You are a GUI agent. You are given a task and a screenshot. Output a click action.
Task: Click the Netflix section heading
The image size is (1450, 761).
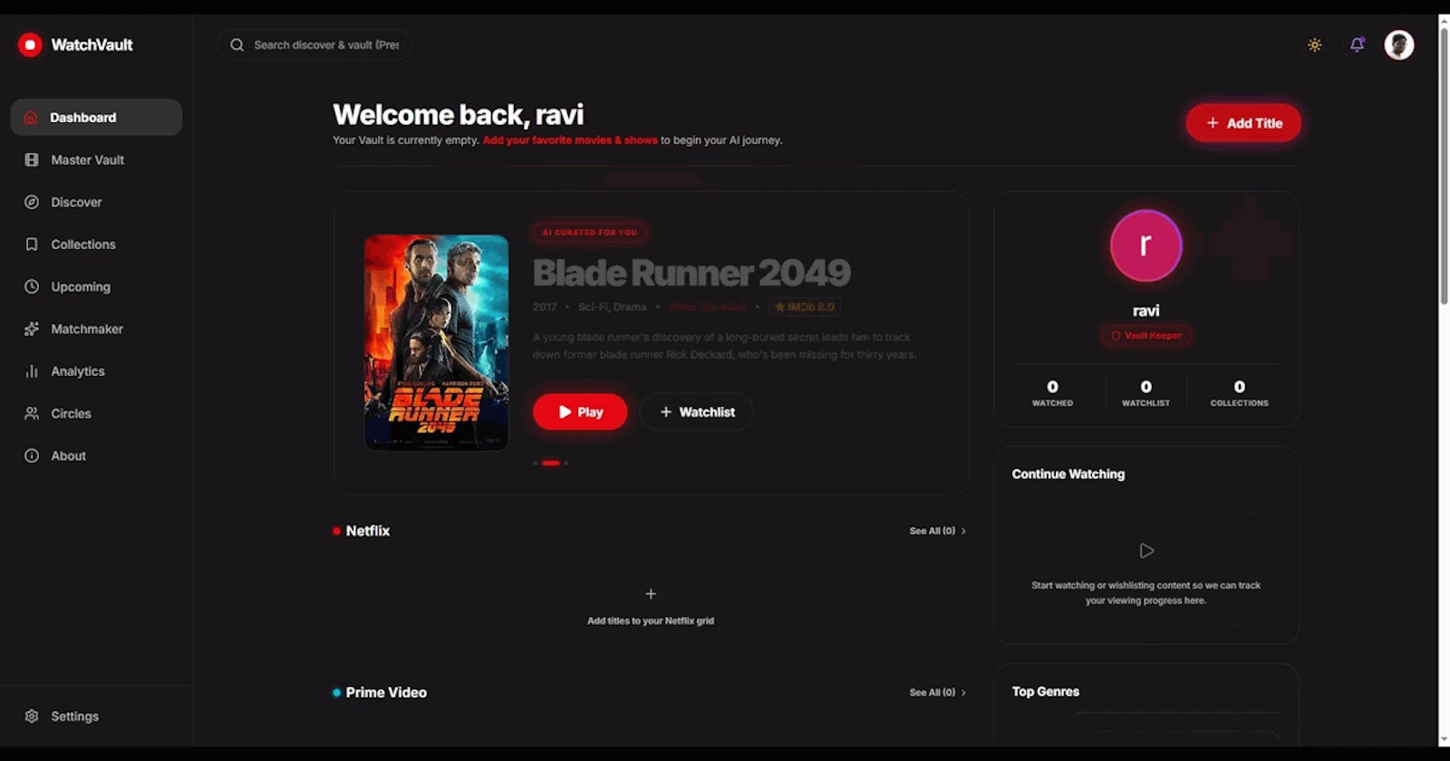pyautogui.click(x=367, y=531)
